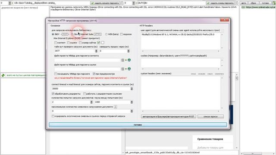Click into the cookies text area
Screen dimensions: 276x155
[x=181, y=63]
